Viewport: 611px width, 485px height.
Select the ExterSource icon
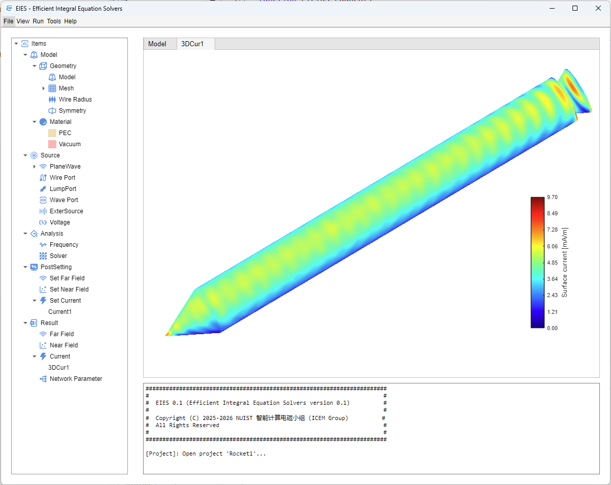tap(43, 211)
